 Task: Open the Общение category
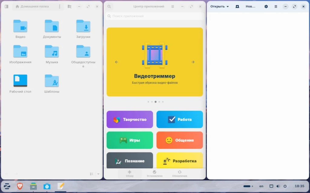[x=180, y=140]
